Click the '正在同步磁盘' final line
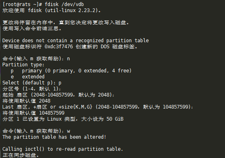The height and width of the screenshot is (158, 225). coord(20,155)
